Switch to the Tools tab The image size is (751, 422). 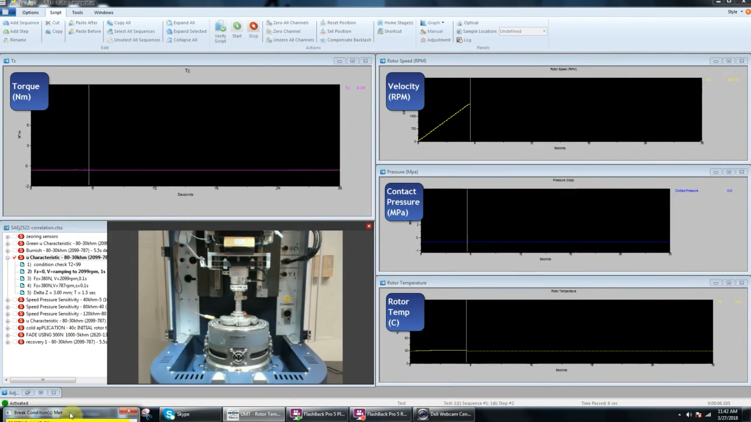[77, 12]
